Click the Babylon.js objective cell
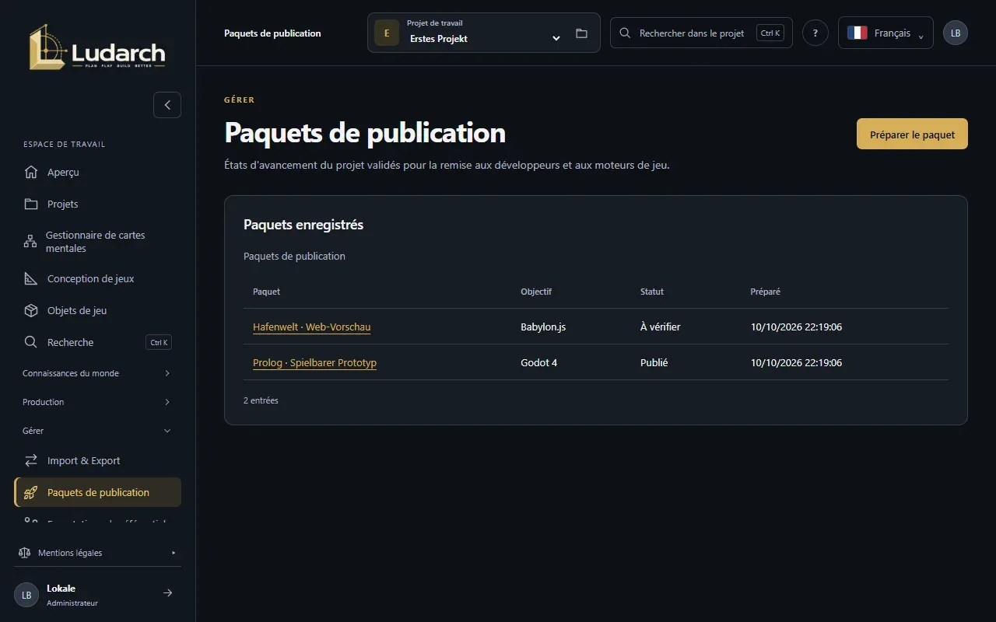The width and height of the screenshot is (996, 622). (x=543, y=327)
